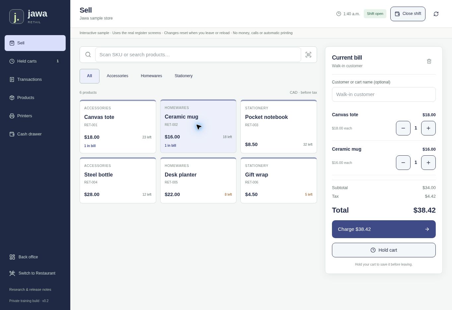This screenshot has height=310, width=452.
Task: Click the refresh icon in the header
Action: coord(436,14)
